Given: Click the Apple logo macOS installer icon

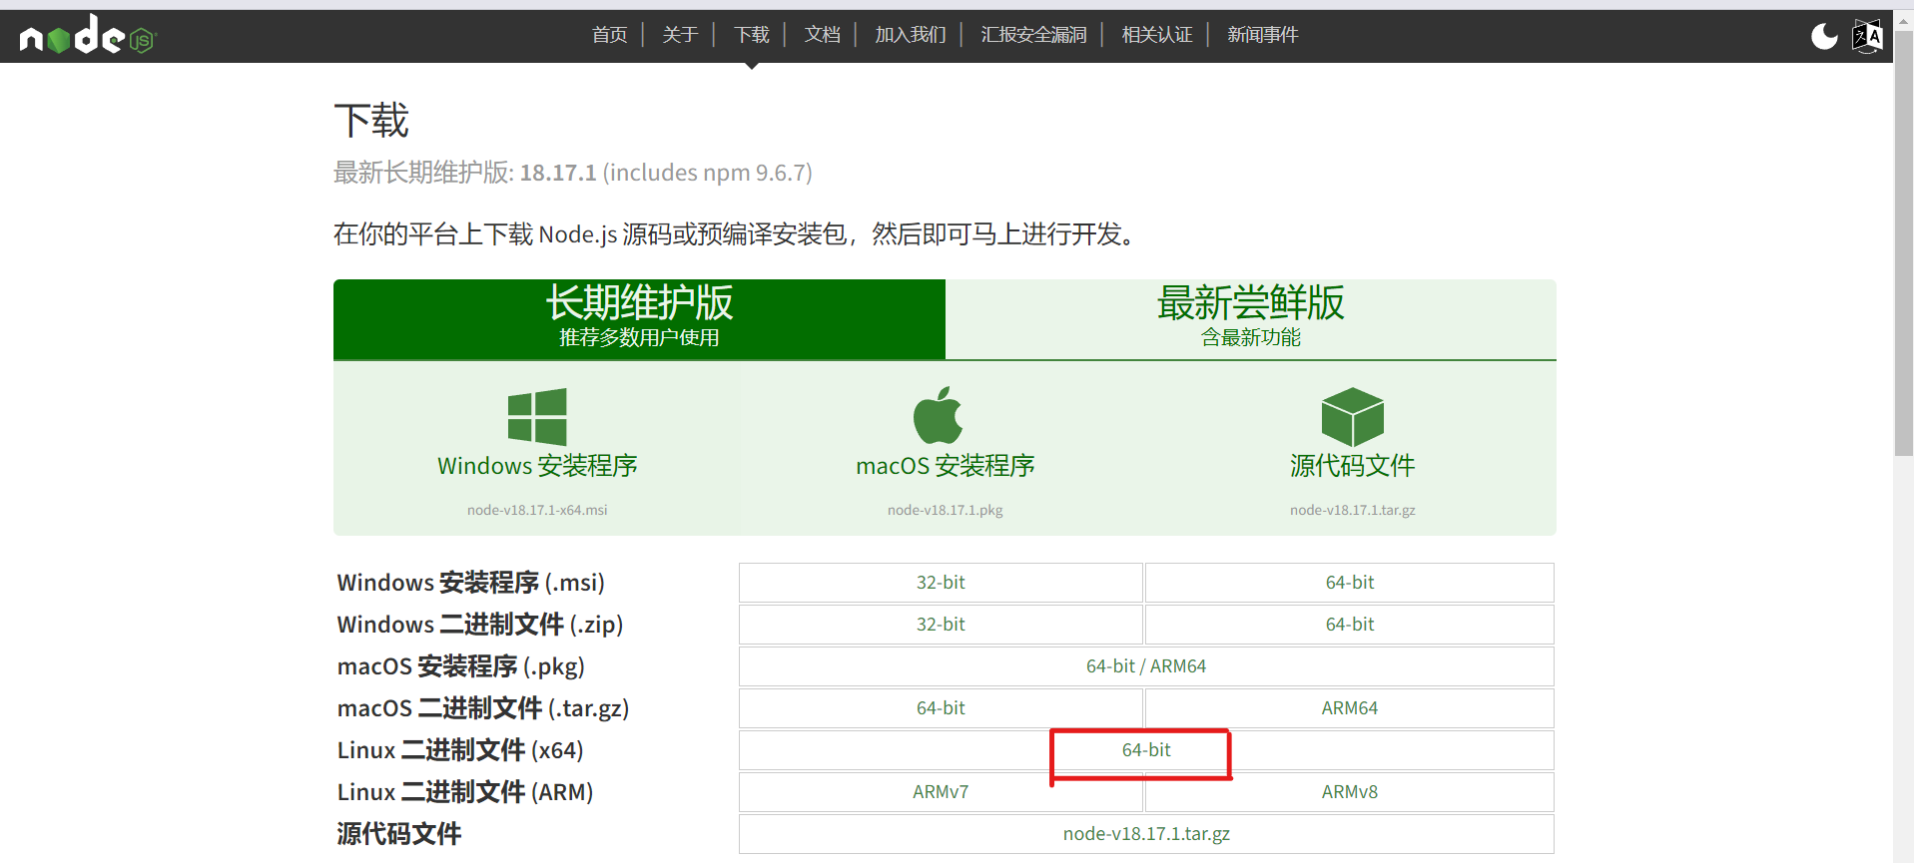Looking at the screenshot, I should [939, 415].
